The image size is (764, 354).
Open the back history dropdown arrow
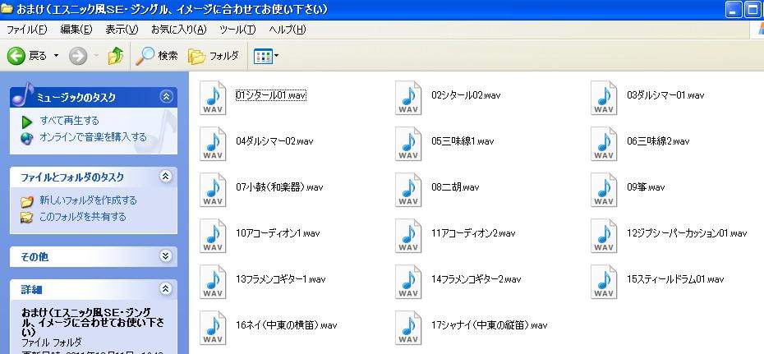click(56, 56)
